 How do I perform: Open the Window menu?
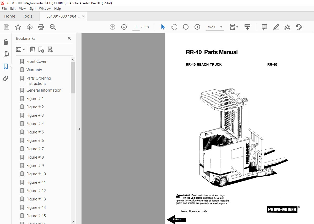45,9
